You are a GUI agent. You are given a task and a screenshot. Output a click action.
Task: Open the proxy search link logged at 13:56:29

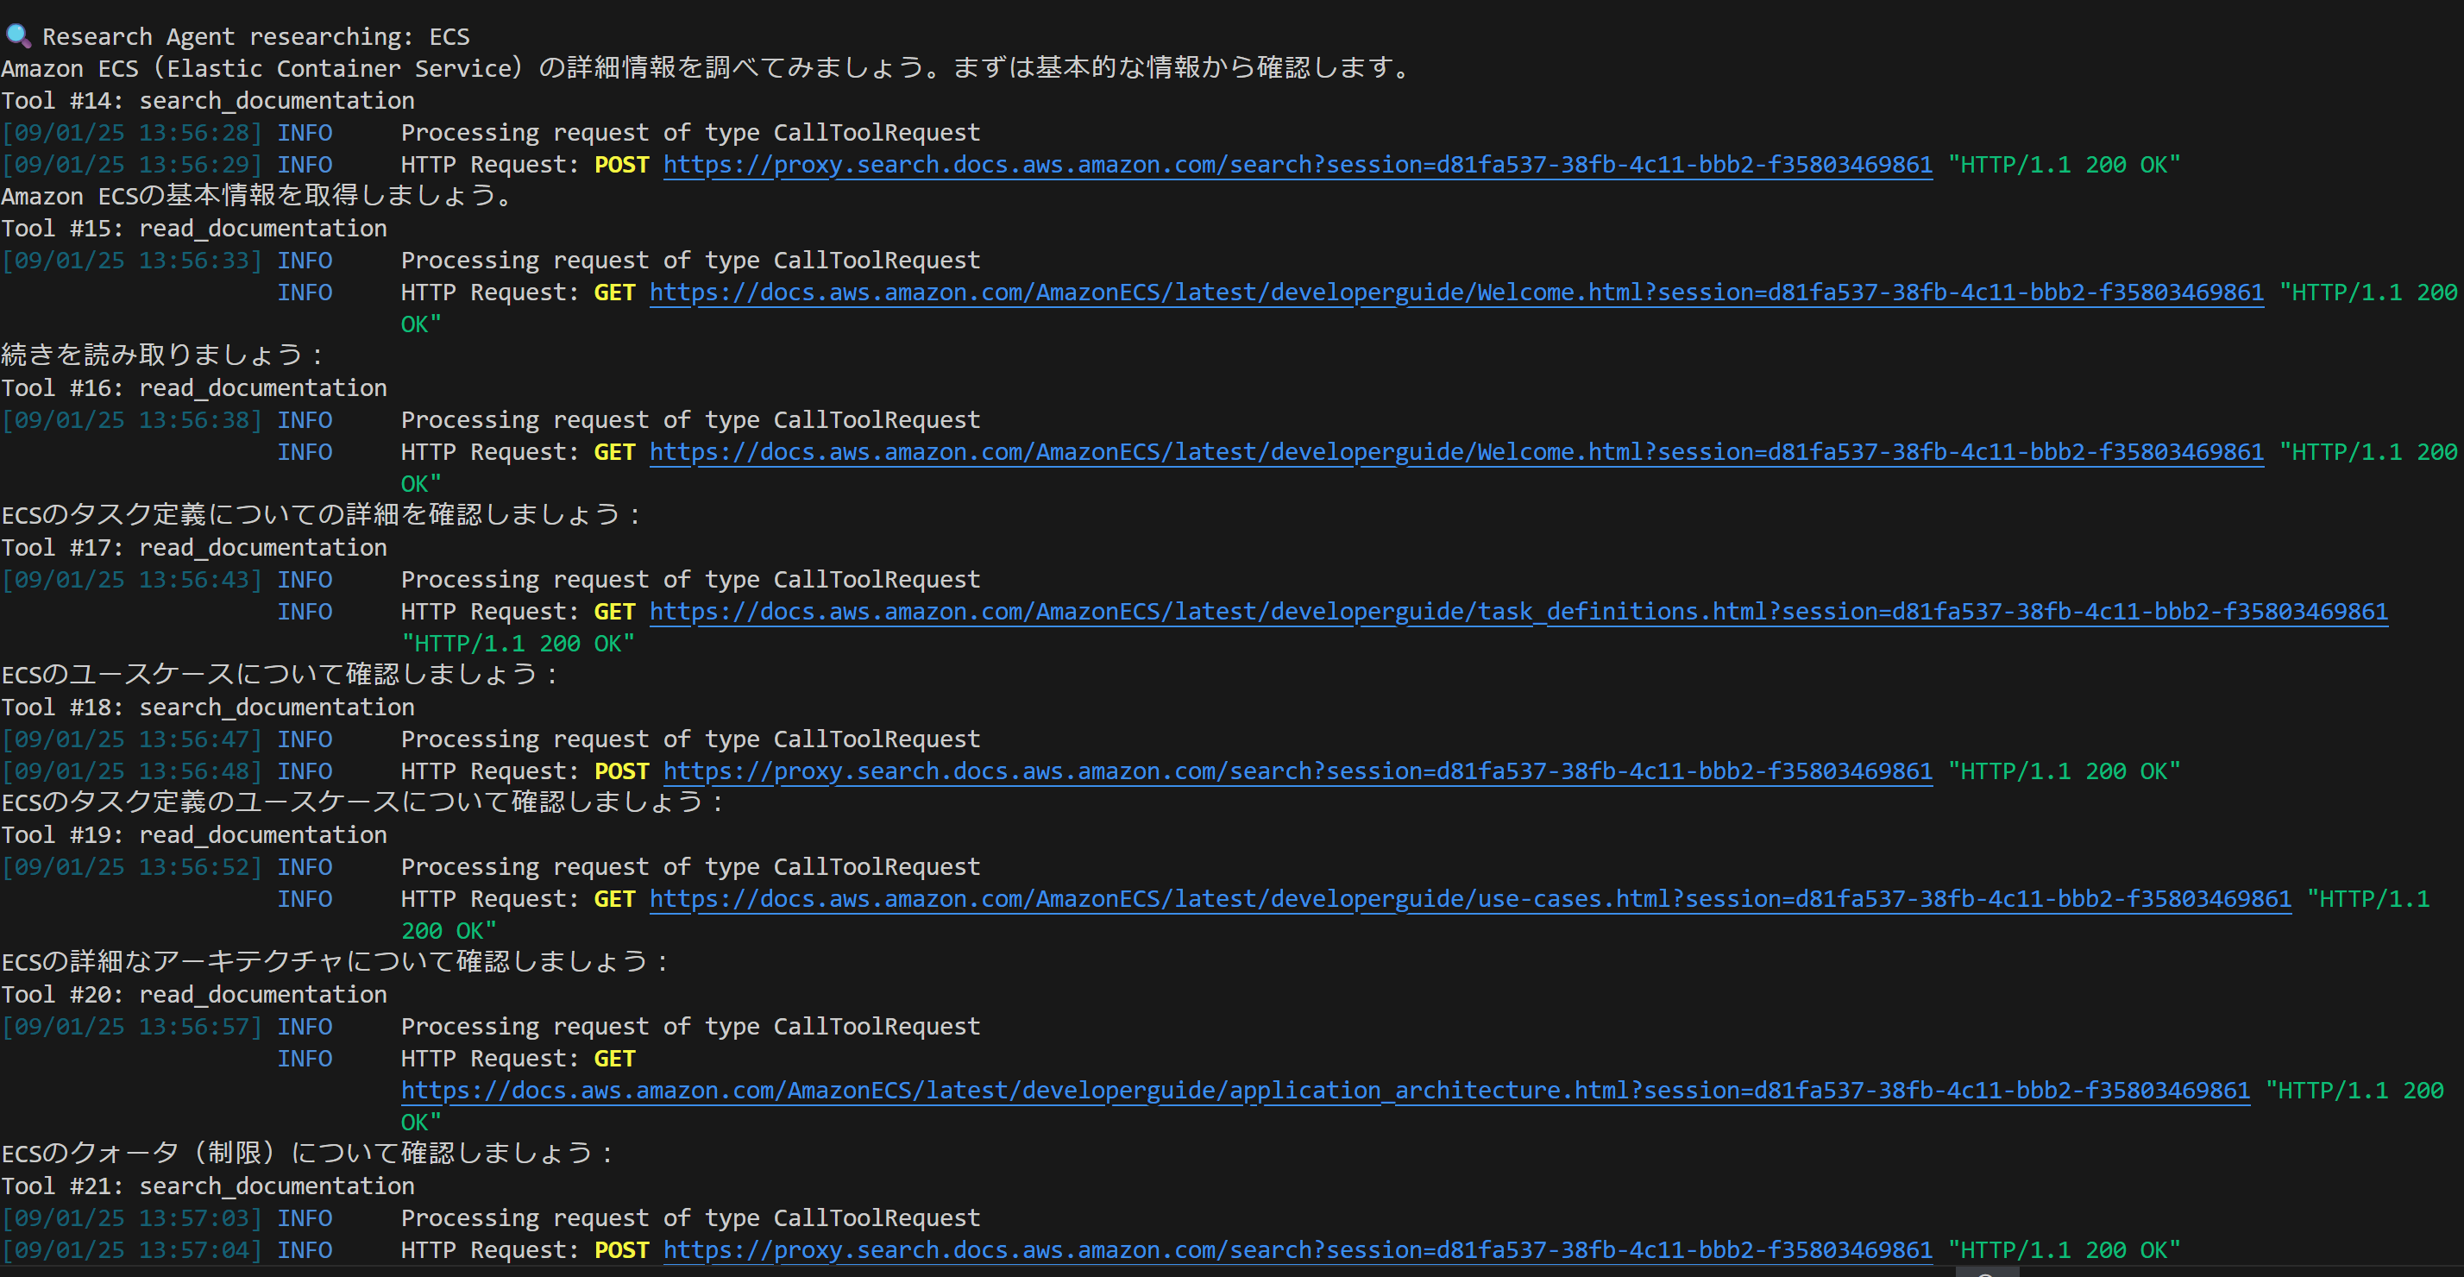tap(1298, 165)
